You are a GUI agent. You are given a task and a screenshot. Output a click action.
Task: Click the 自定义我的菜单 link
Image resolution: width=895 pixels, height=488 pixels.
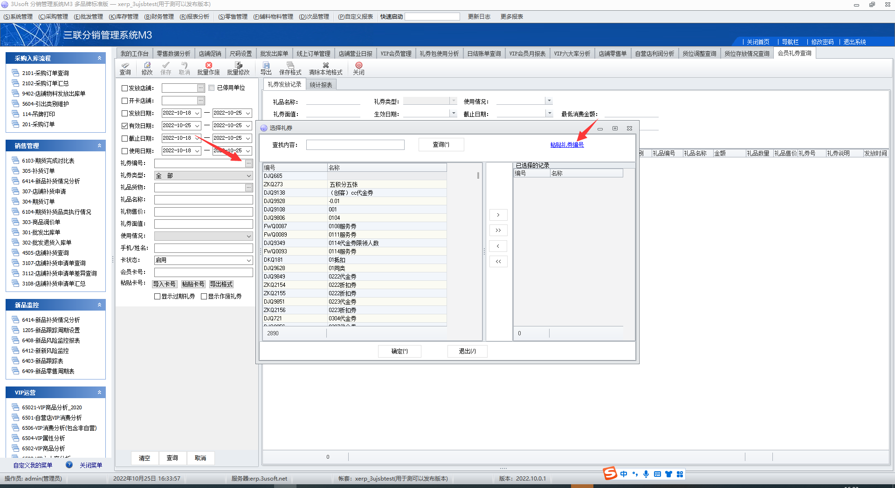pos(33,465)
